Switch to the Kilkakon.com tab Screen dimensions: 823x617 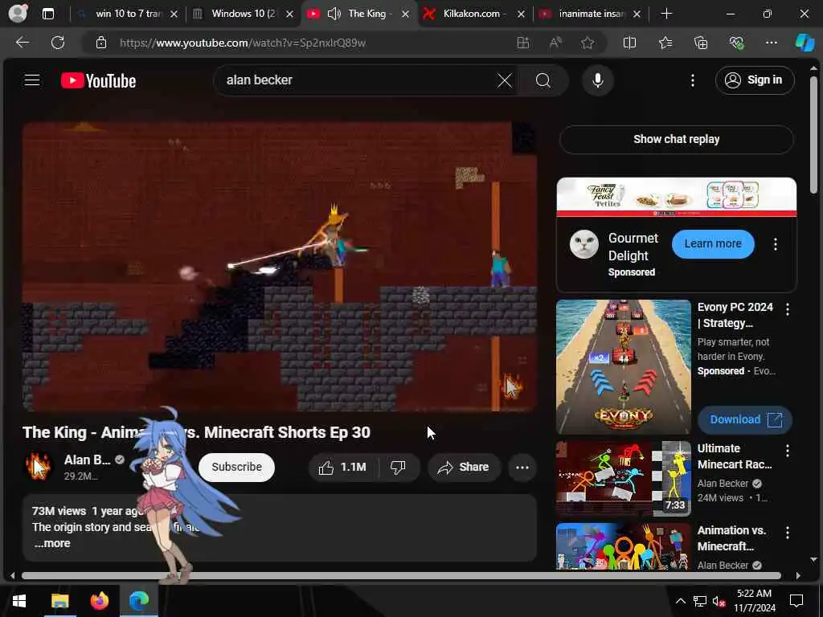coord(473,14)
